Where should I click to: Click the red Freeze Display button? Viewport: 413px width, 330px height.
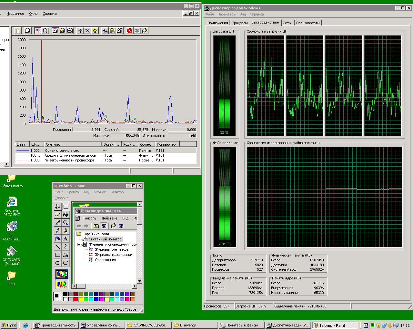130,31
